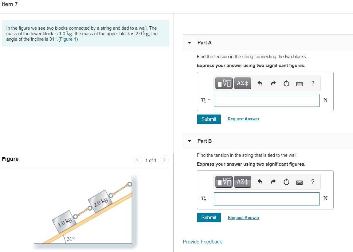Open help for the Part A equation editor

[x=312, y=83]
